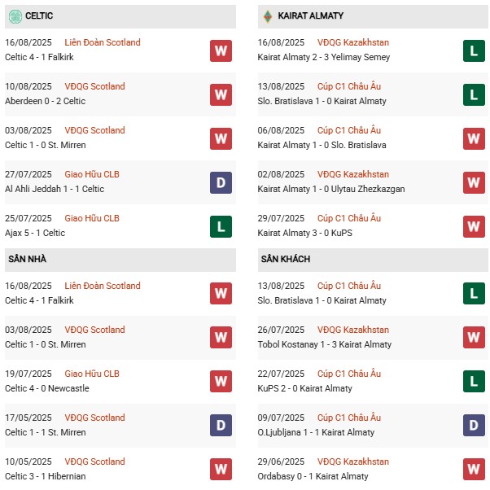The width and height of the screenshot is (490, 490).
Task: Click L badge for Kairat versus Yelimay Semey
Action: [x=474, y=50]
